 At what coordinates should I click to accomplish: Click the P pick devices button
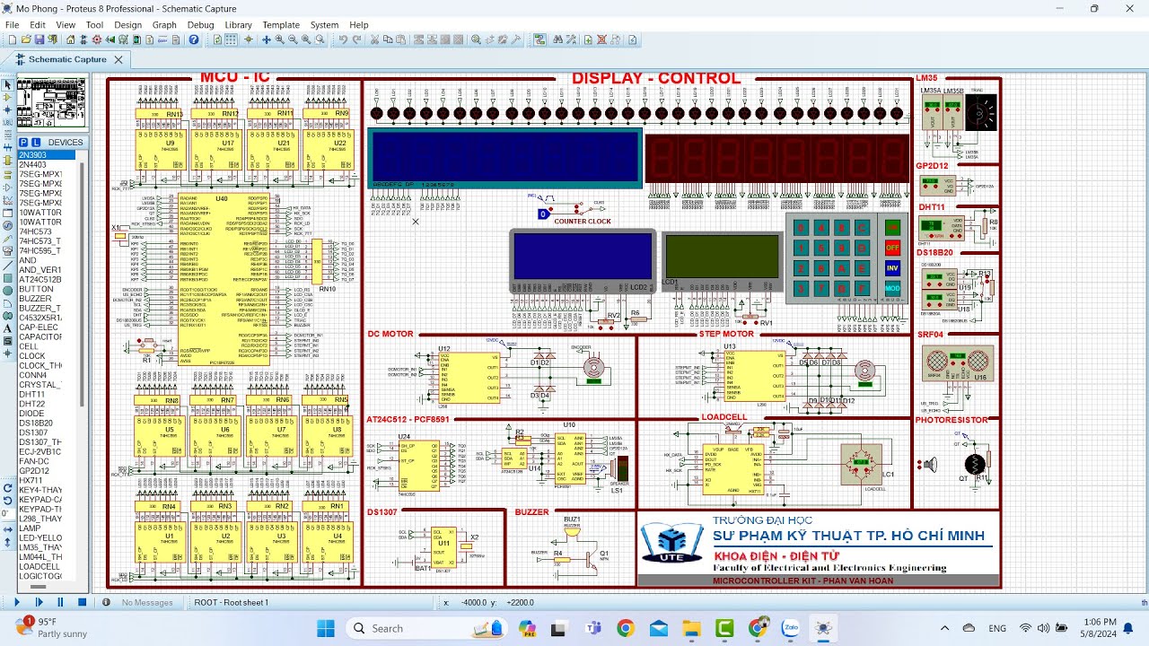pos(24,143)
